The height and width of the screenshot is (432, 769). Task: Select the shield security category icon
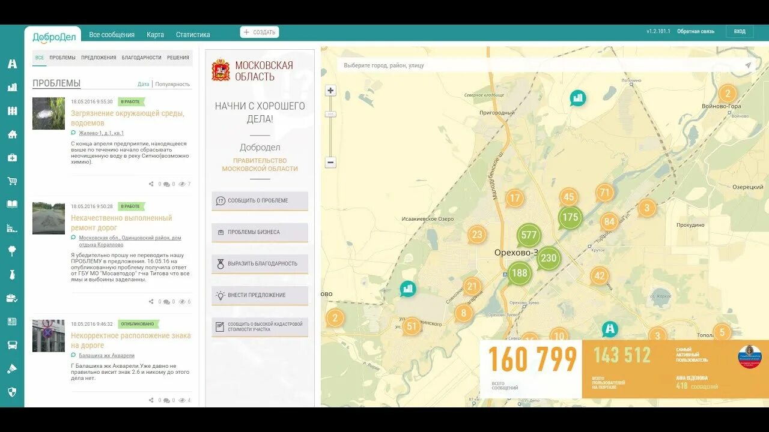coord(12,392)
